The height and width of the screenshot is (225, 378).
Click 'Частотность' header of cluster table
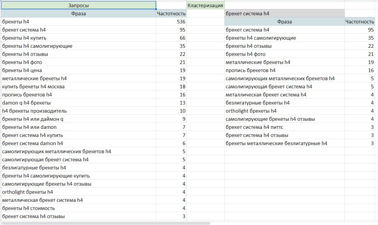click(360, 22)
